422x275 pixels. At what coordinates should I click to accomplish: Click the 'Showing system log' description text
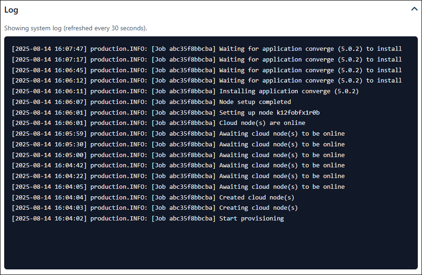pos(76,28)
